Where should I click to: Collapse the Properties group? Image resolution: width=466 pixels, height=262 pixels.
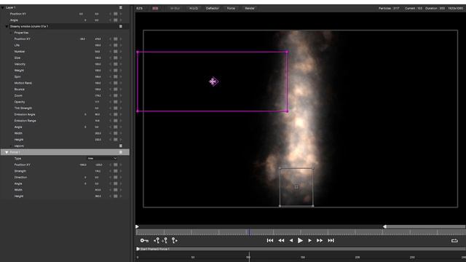[11, 33]
